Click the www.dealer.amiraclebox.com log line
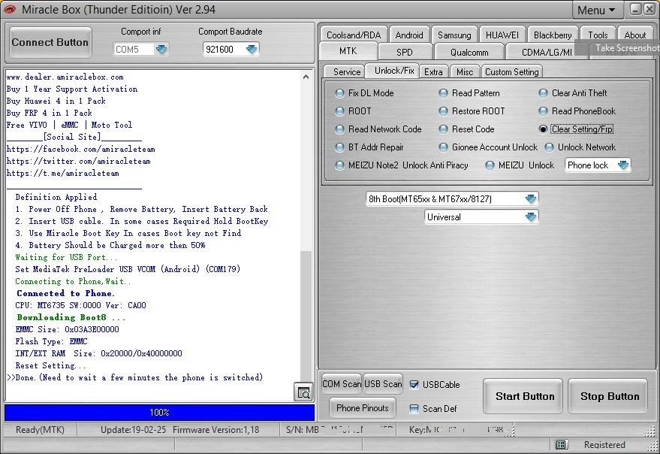The image size is (660, 454). tap(65, 77)
